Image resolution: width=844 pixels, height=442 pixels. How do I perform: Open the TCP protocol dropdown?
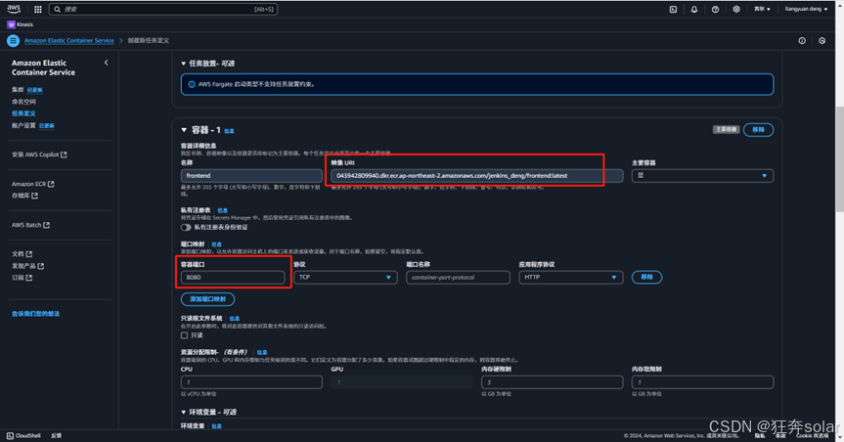point(345,278)
